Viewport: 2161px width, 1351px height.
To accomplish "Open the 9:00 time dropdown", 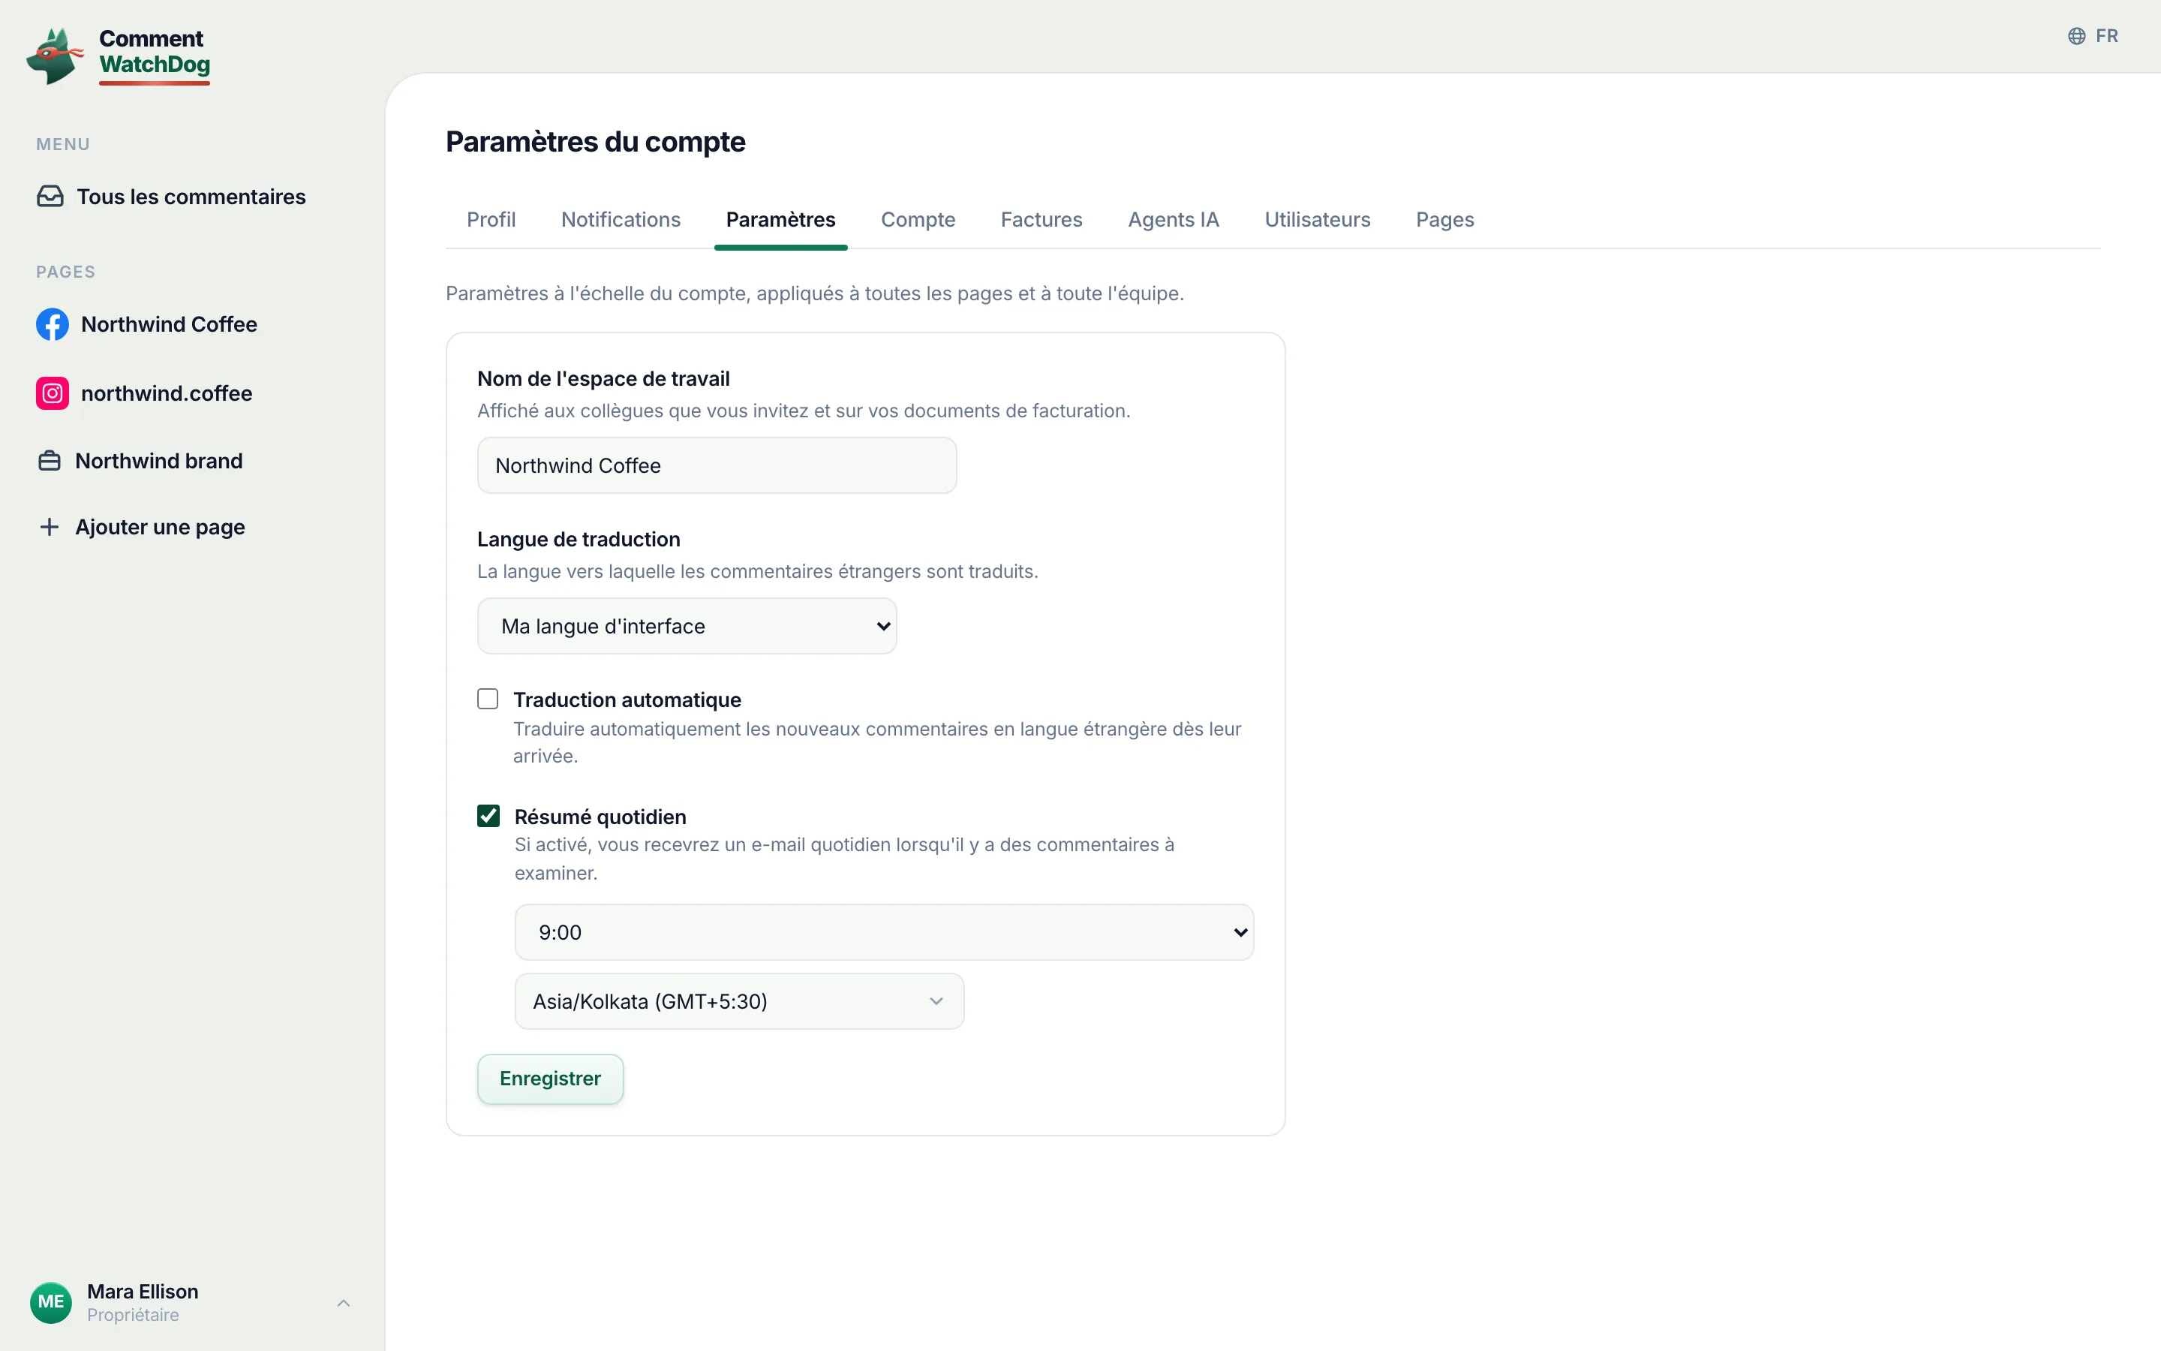I will pyautogui.click(x=884, y=932).
